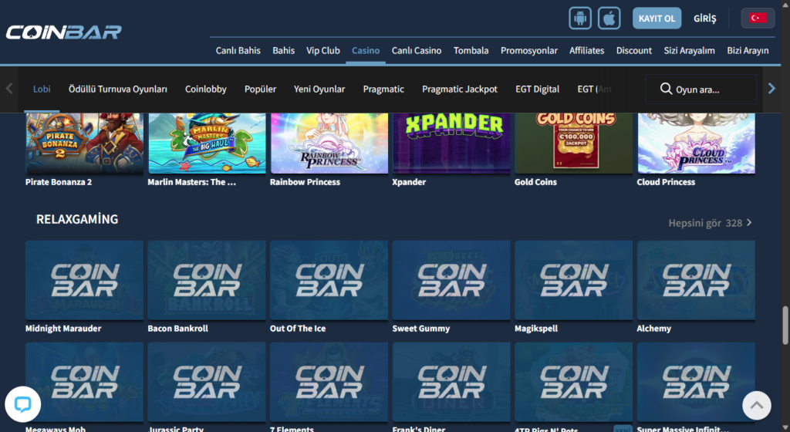The height and width of the screenshot is (432, 790).
Task: Open the Midnight Marauder game tile
Action: [84, 280]
